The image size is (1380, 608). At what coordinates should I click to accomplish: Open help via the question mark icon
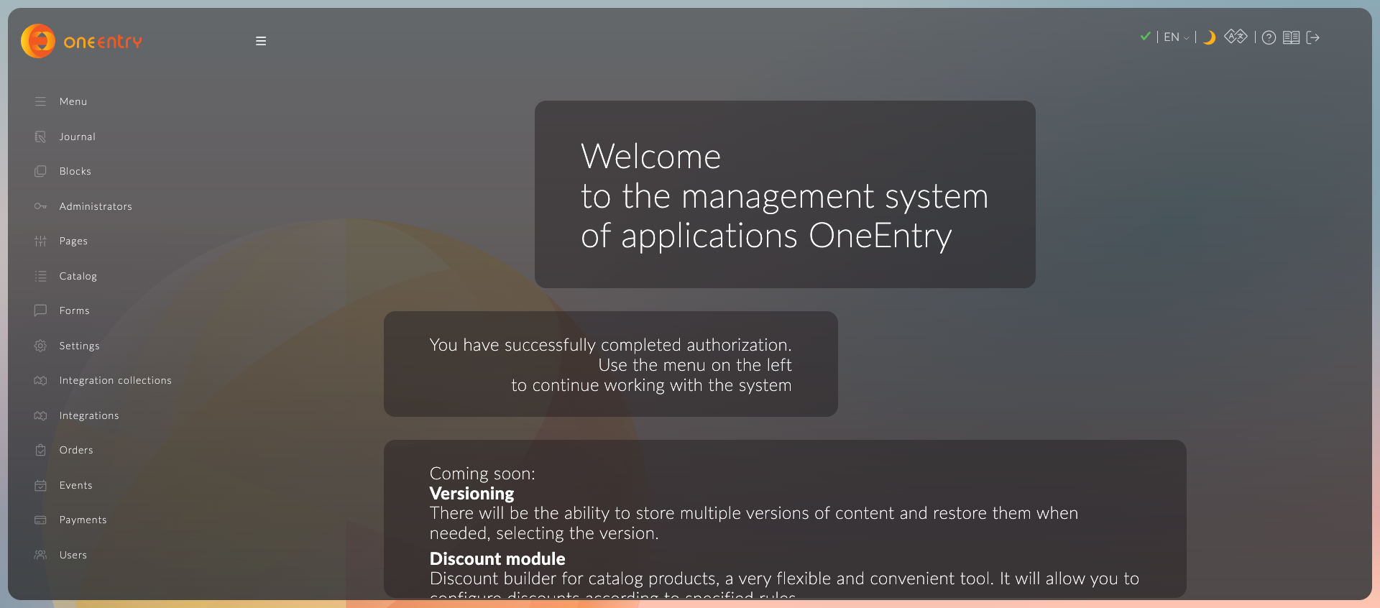[1269, 37]
